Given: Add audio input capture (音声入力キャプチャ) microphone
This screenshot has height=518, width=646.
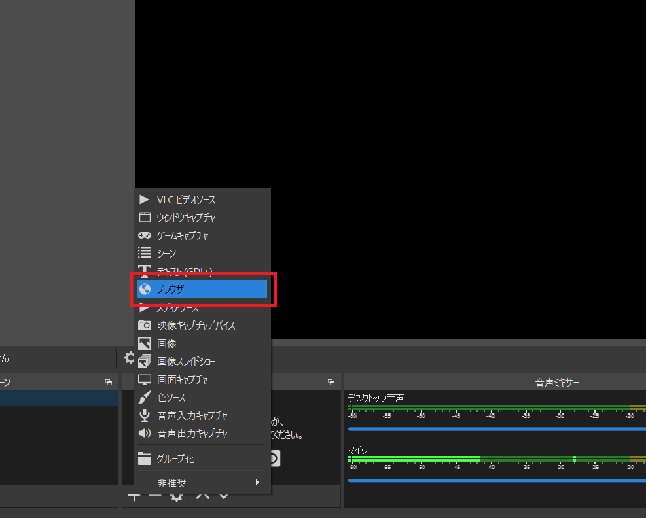Looking at the screenshot, I should [192, 415].
